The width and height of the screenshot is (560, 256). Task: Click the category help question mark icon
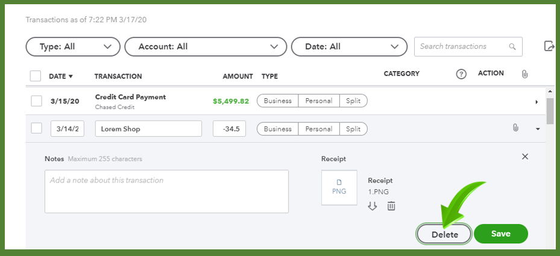pyautogui.click(x=461, y=74)
